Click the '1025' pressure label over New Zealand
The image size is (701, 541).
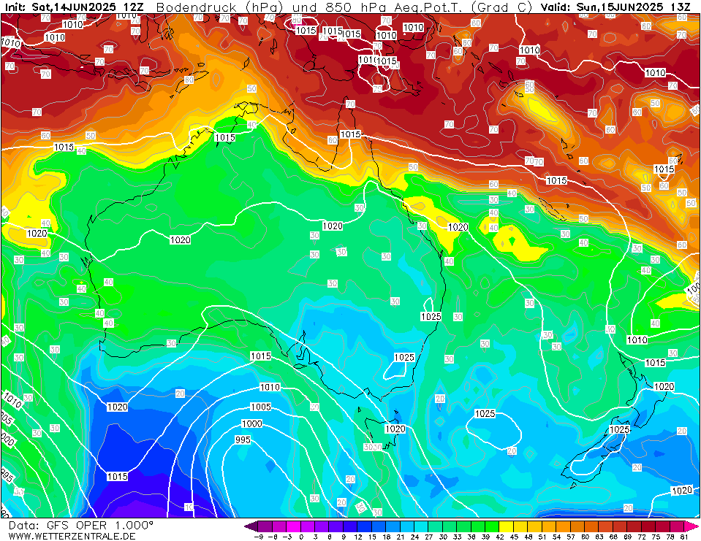619,429
